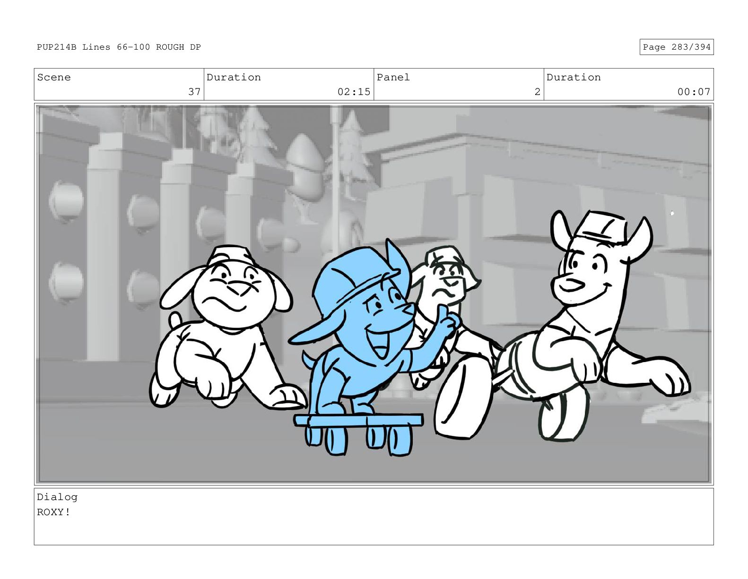748x579 pixels.
Task: Click the scene number '37'
Action: tap(194, 92)
